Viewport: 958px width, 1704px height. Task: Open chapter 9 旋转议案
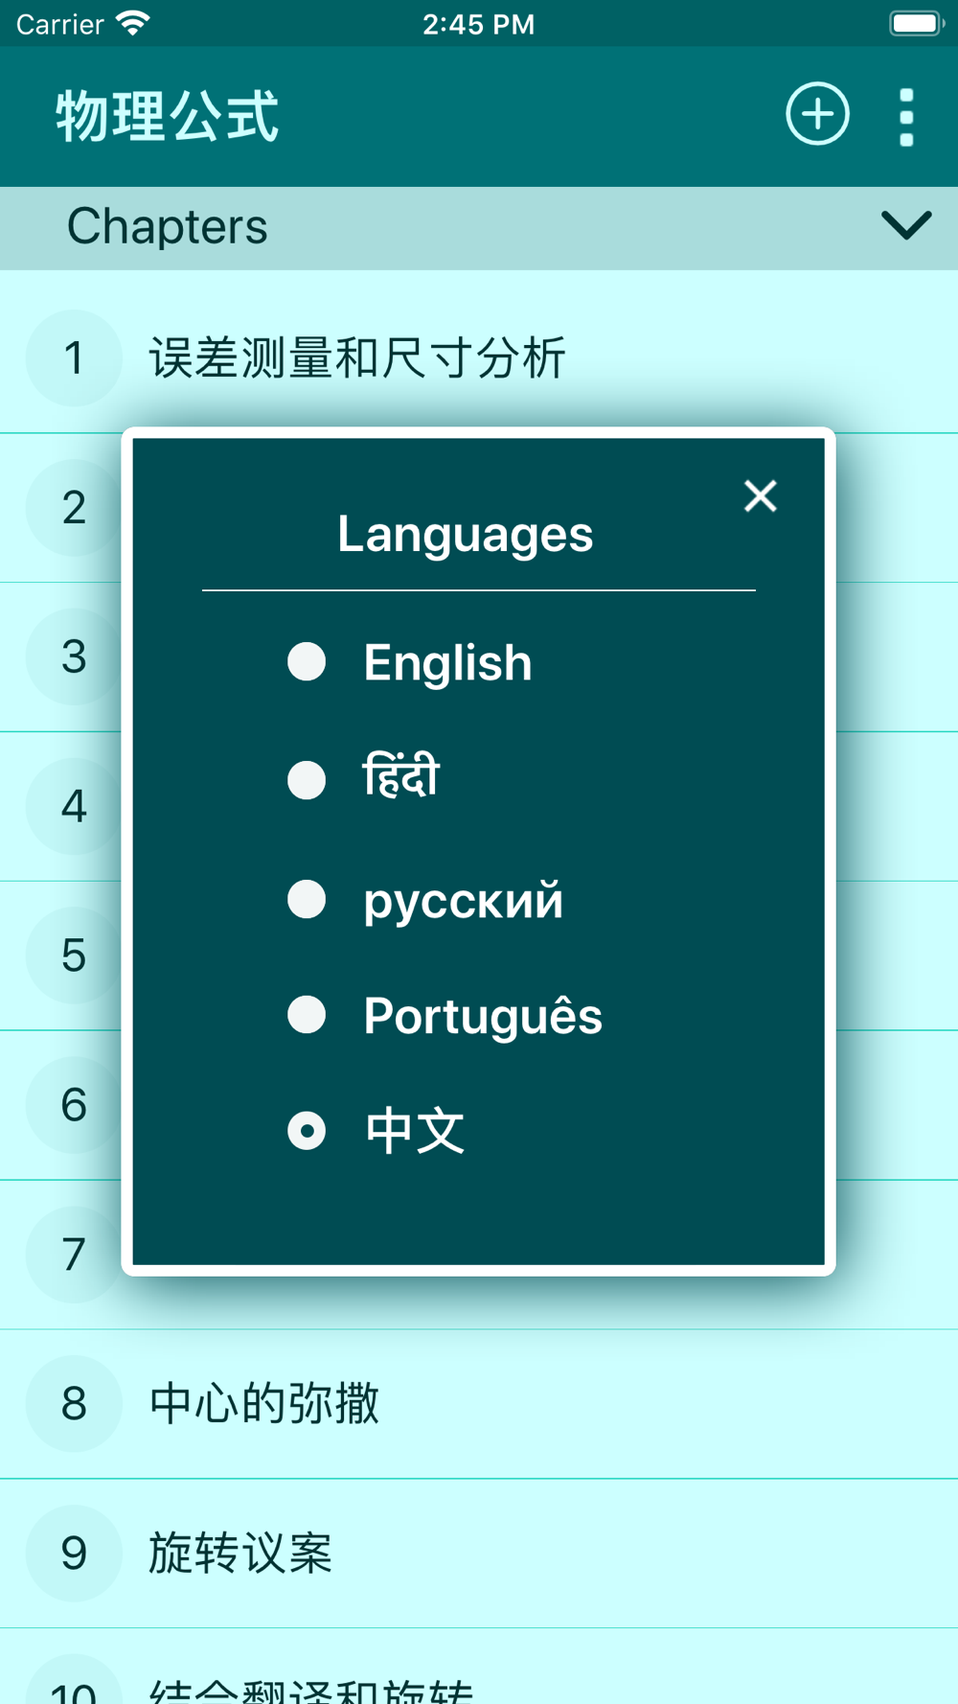click(479, 1554)
